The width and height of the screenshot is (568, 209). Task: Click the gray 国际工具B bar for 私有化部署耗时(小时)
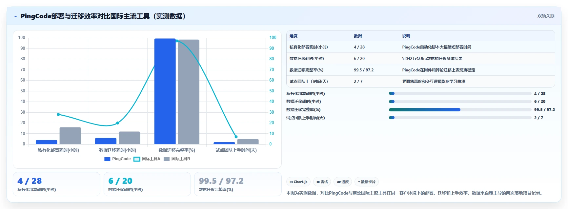(x=70, y=136)
